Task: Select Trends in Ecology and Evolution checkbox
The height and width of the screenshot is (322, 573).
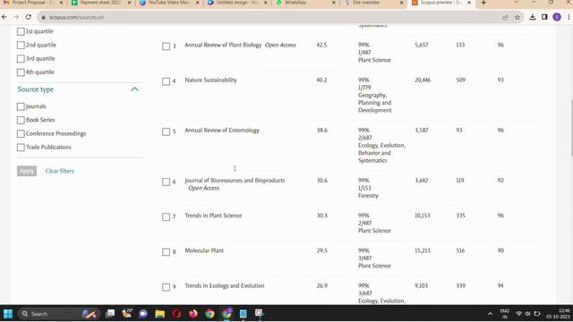Action: 166,287
